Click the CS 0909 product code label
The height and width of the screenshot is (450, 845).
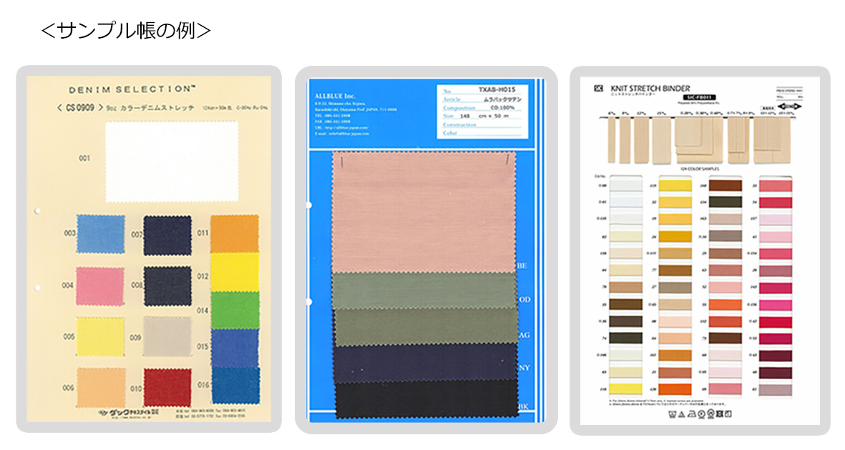pos(79,108)
